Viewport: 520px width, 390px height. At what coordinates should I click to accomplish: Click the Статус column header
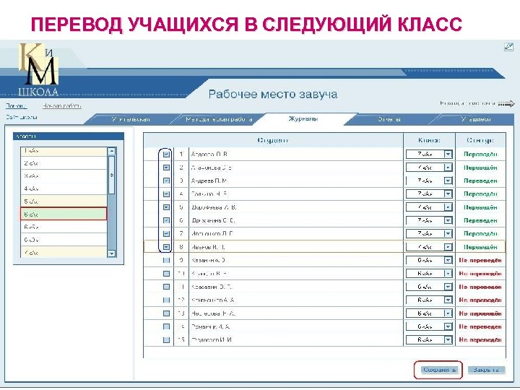point(480,140)
